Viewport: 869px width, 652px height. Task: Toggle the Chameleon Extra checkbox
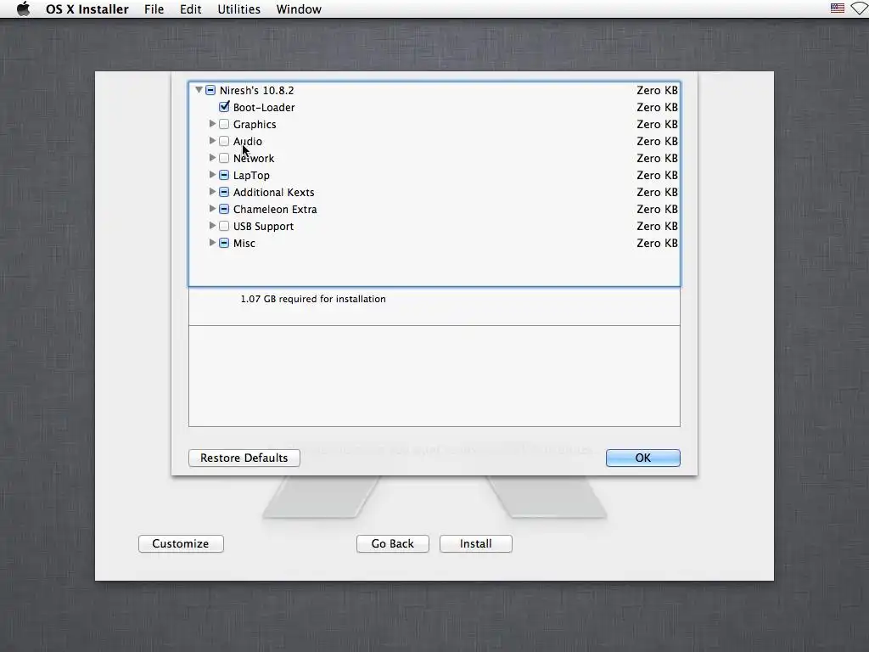(224, 209)
